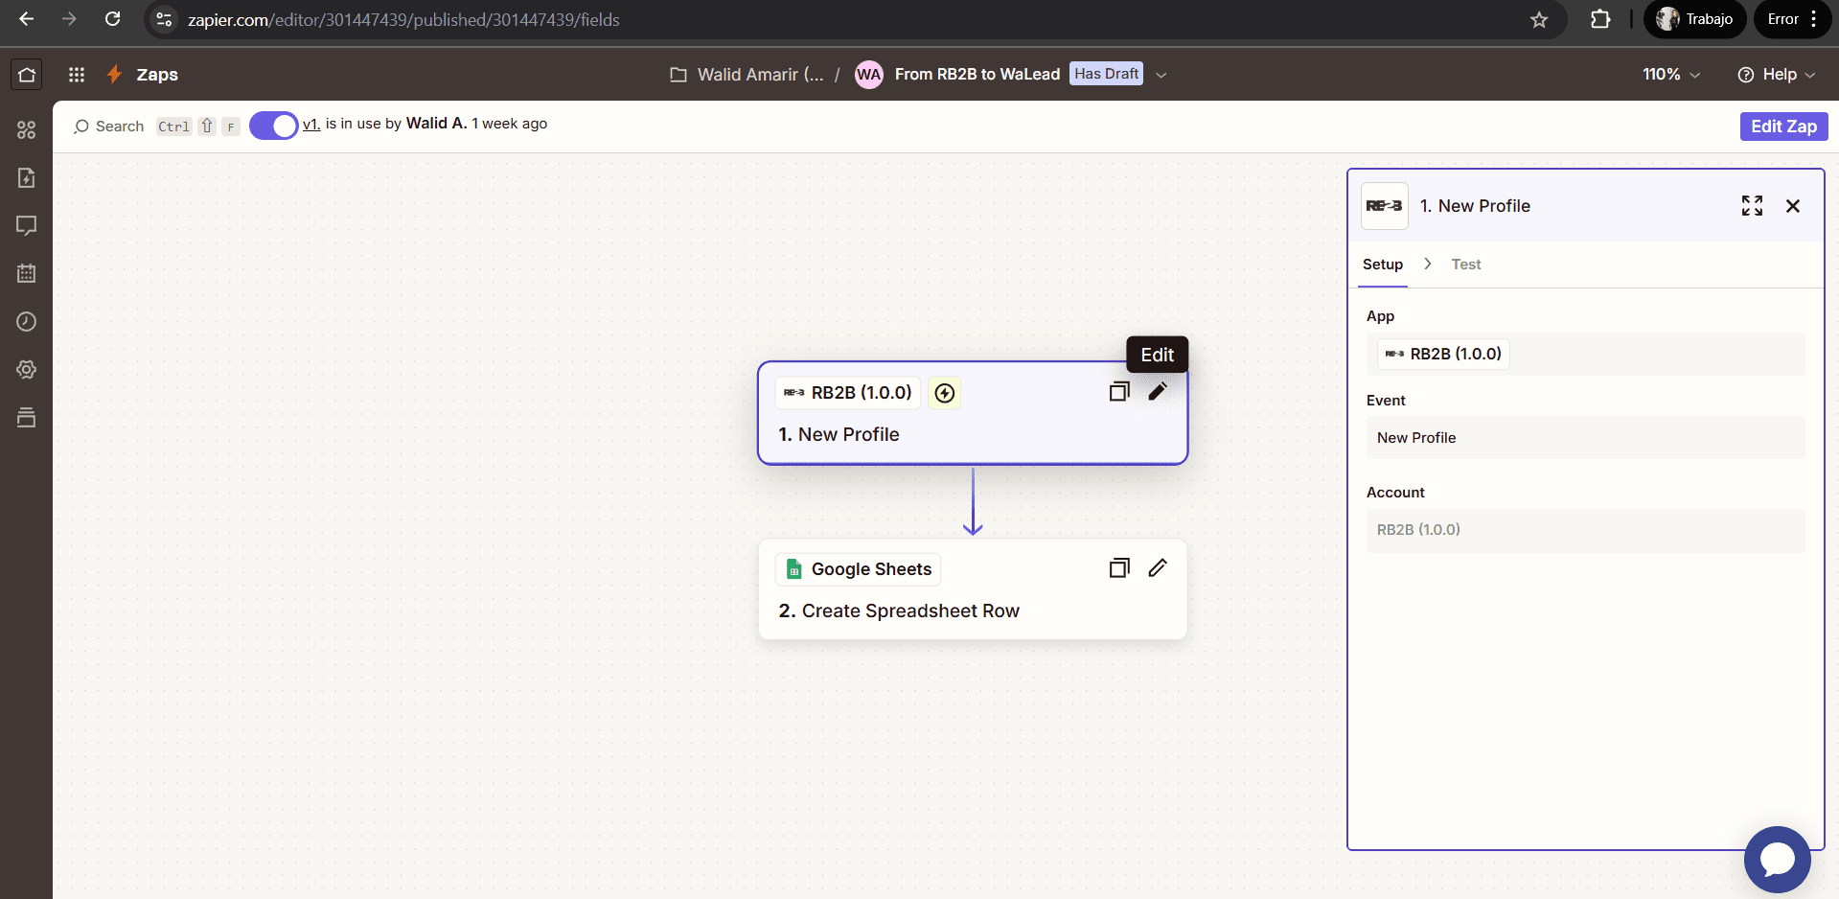Image resolution: width=1839 pixels, height=899 pixels.
Task: Duplicate icon on Create Spreadsheet Row step
Action: pos(1119,568)
